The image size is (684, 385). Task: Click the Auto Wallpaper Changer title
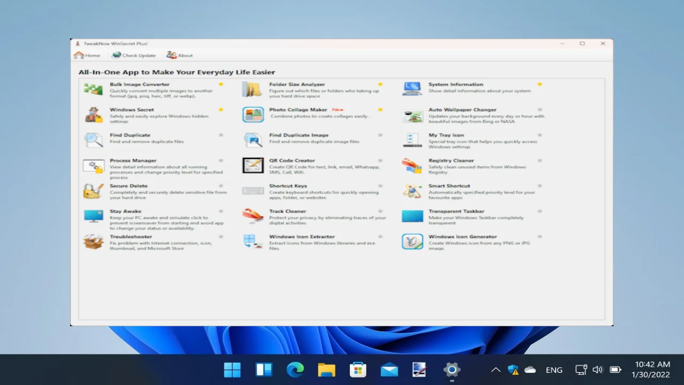click(462, 110)
